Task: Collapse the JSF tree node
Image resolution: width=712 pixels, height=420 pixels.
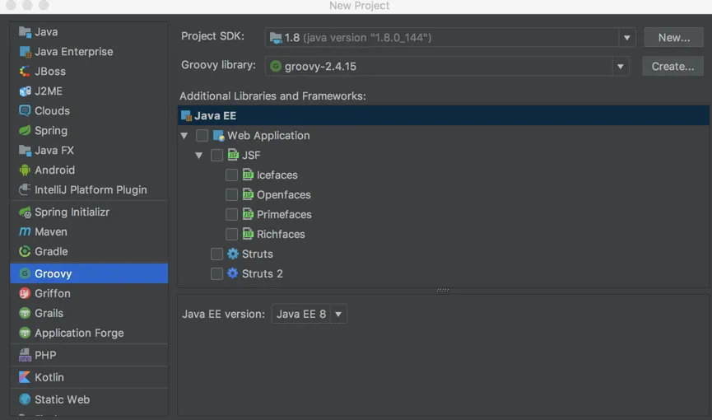Action: pos(199,156)
